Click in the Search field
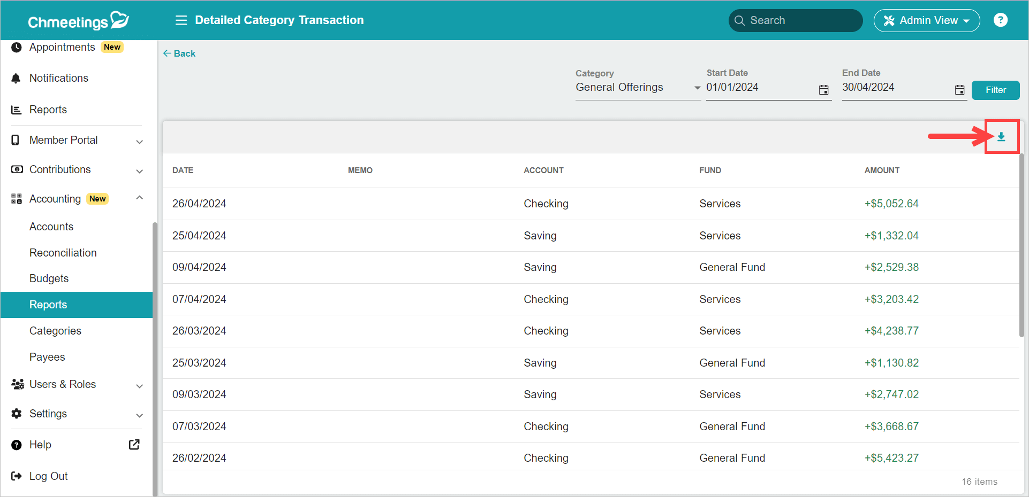The height and width of the screenshot is (497, 1029). tap(796, 20)
